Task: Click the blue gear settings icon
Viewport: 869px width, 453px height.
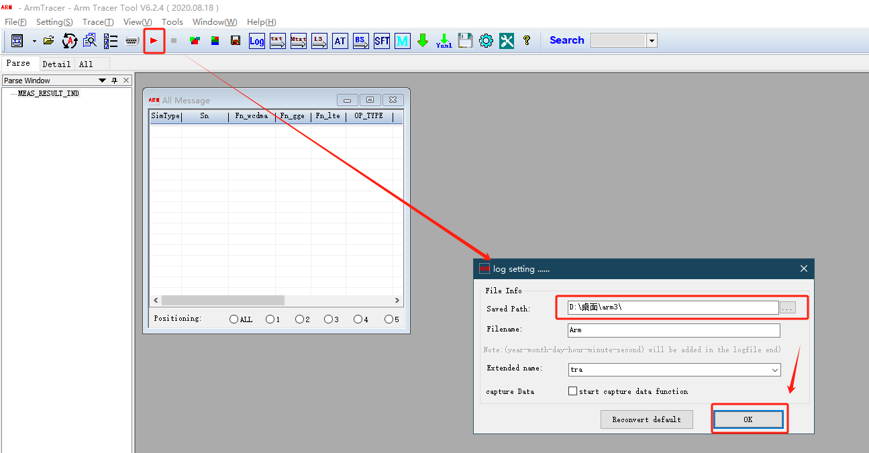Action: (x=486, y=41)
